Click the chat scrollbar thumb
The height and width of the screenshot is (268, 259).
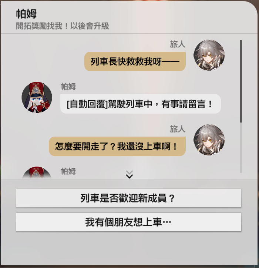(241, 81)
